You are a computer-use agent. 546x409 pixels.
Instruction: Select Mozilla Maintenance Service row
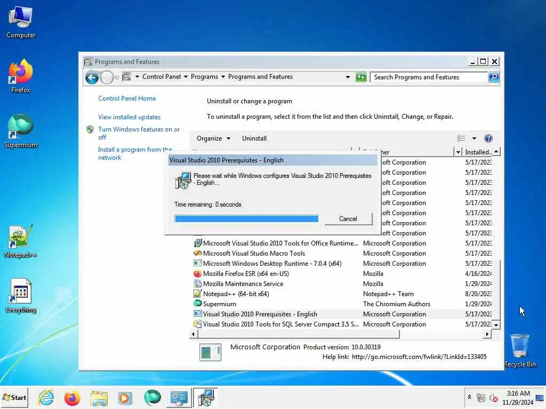342,284
